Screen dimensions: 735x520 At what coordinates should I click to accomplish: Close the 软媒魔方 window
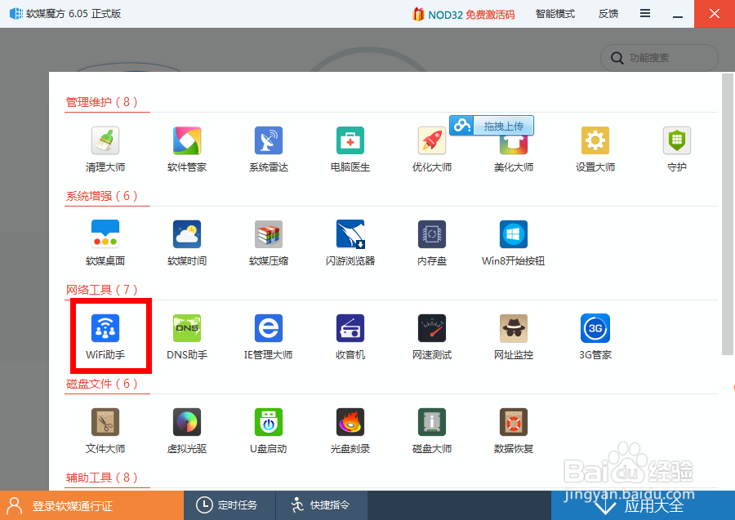[x=715, y=14]
